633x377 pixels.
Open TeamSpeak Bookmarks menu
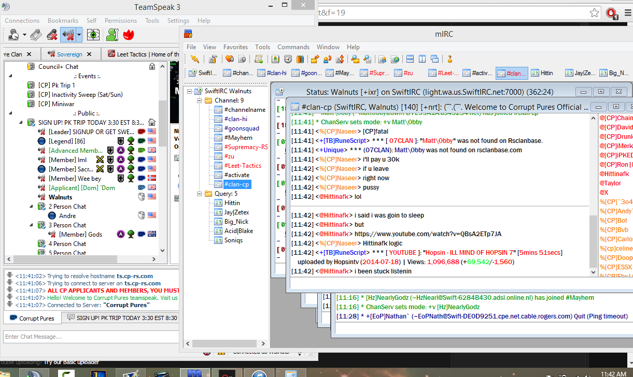[63, 21]
